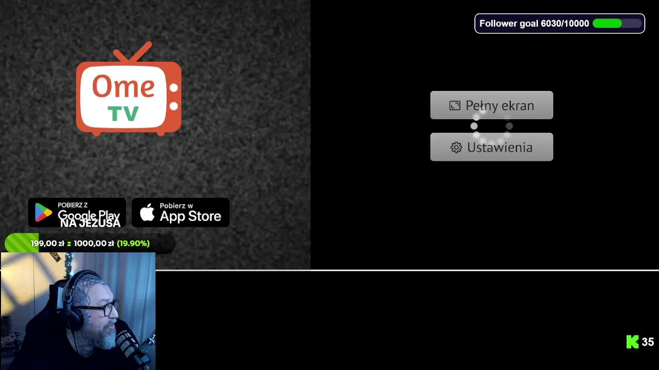Image resolution: width=659 pixels, height=370 pixels.
Task: Open the Google Play download badge
Action: (x=77, y=212)
